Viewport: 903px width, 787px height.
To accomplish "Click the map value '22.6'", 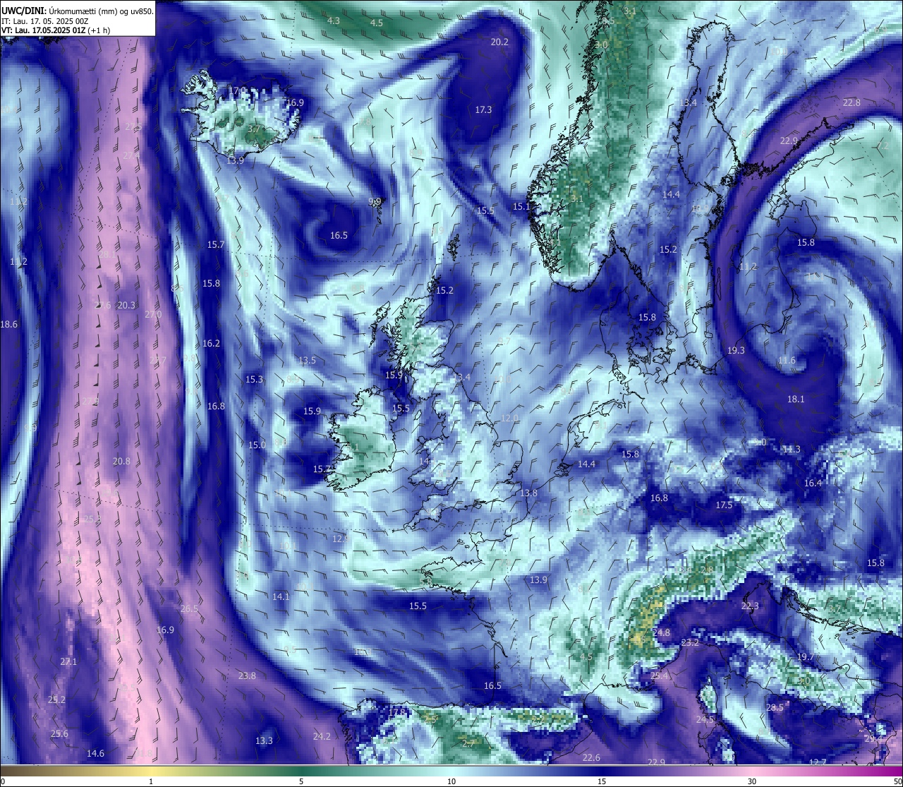I will 591,758.
